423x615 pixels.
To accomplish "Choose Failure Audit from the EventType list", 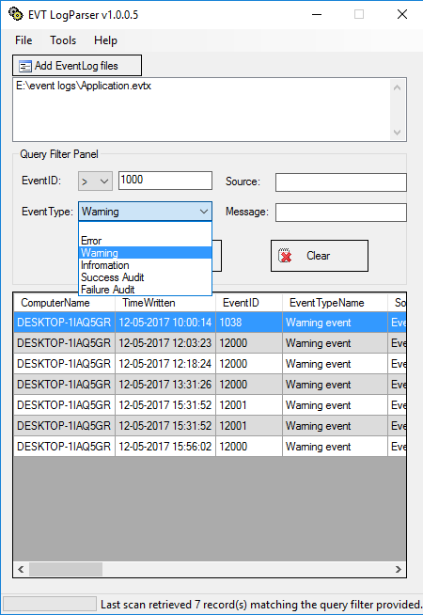I will pos(145,290).
